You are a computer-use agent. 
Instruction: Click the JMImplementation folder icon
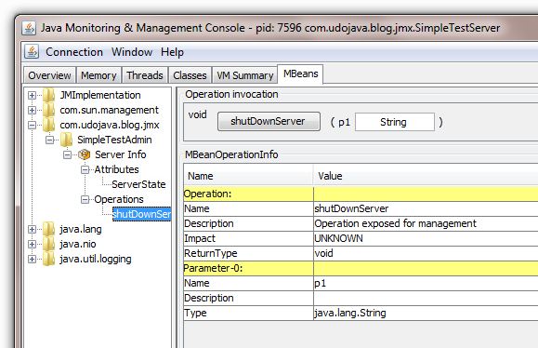tap(48, 95)
